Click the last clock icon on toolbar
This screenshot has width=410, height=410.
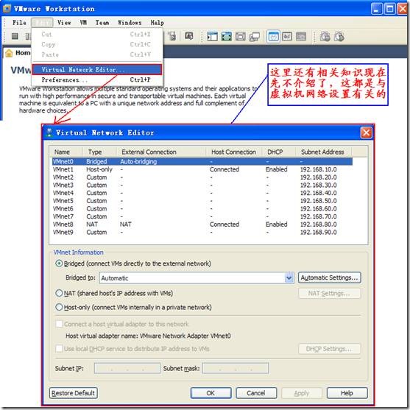pyautogui.click(x=339, y=36)
